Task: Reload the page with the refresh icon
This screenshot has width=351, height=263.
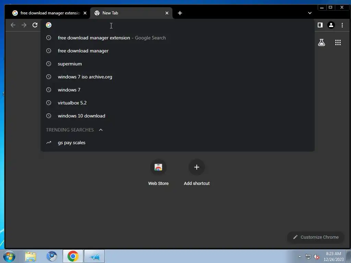Action: point(35,25)
